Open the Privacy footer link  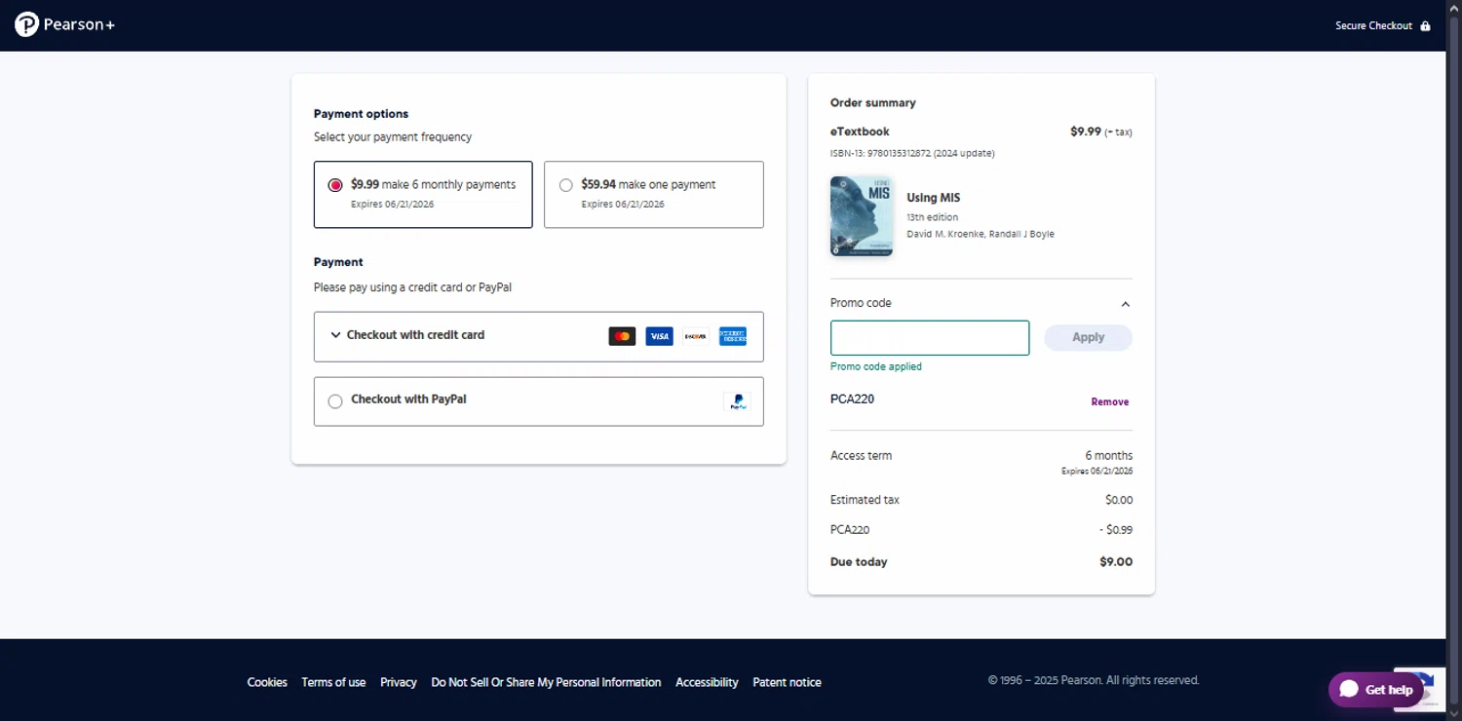[399, 682]
